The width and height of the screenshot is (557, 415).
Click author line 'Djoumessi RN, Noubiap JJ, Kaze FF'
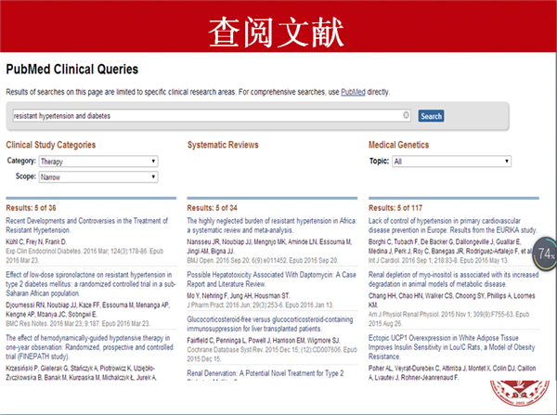[88, 309]
